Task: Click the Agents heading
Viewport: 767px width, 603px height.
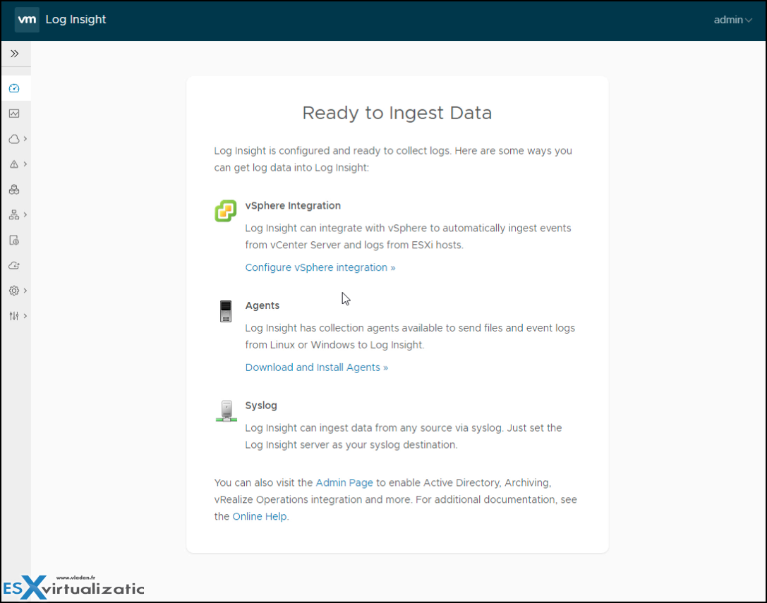Action: [262, 305]
